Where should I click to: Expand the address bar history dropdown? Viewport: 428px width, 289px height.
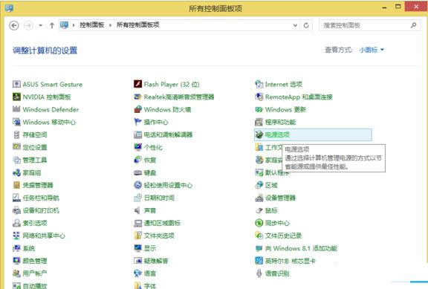coord(295,25)
